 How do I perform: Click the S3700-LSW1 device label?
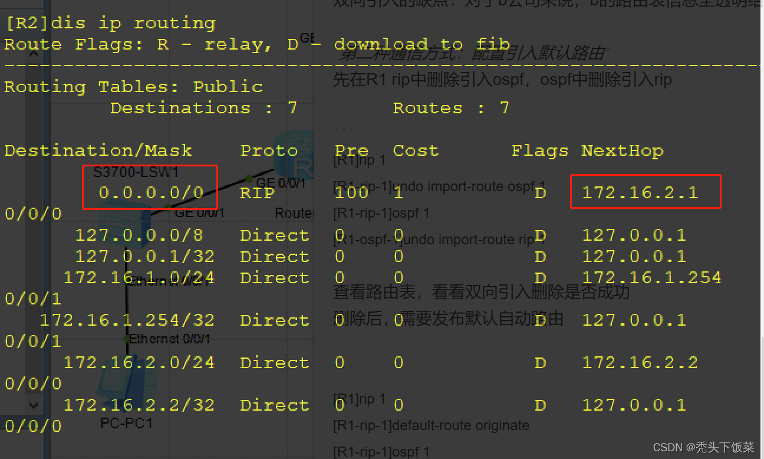[136, 173]
